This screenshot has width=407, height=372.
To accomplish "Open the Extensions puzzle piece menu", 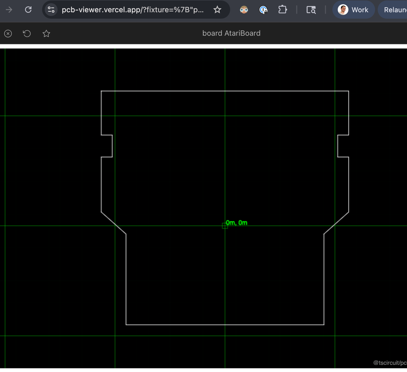I will coord(282,10).
